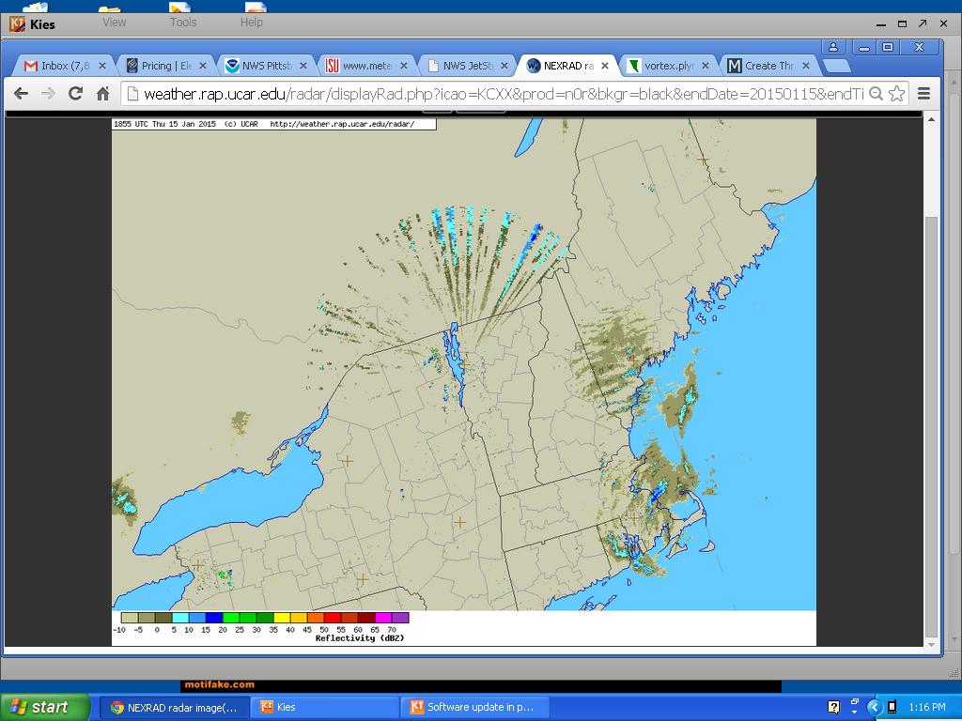
Task: Expand hidden system tray icons
Action: coord(874,707)
